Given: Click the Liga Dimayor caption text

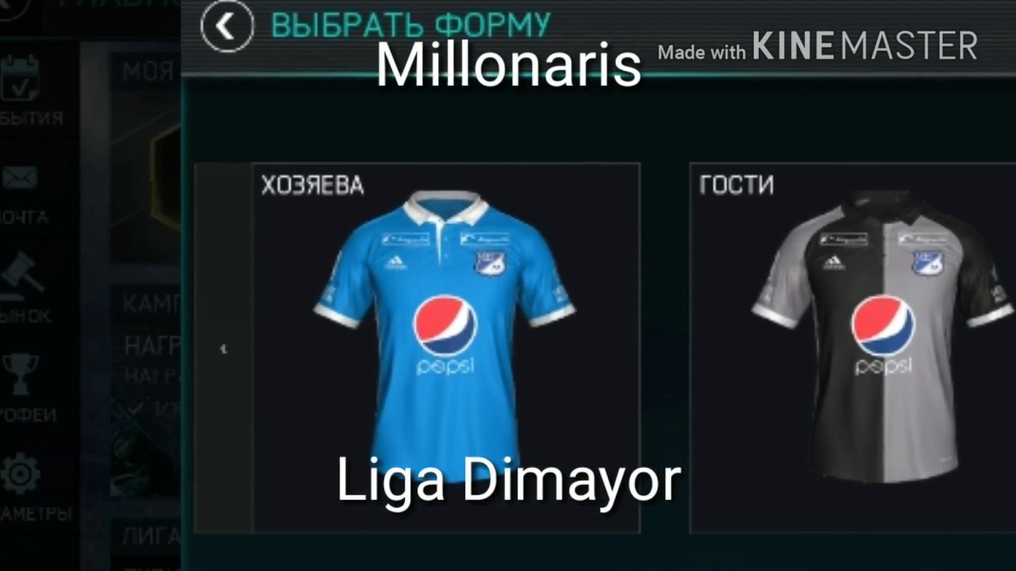Looking at the screenshot, I should [x=509, y=481].
